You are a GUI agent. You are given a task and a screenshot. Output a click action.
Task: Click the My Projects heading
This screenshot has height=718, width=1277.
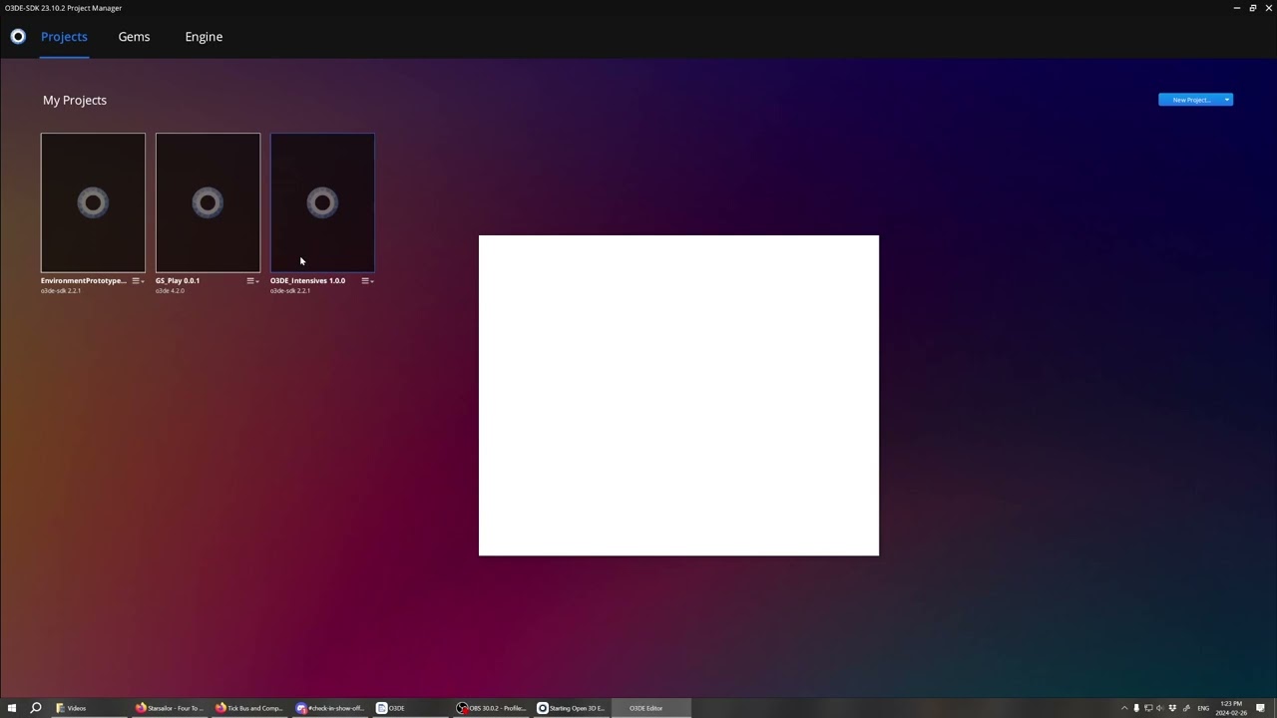coord(75,100)
